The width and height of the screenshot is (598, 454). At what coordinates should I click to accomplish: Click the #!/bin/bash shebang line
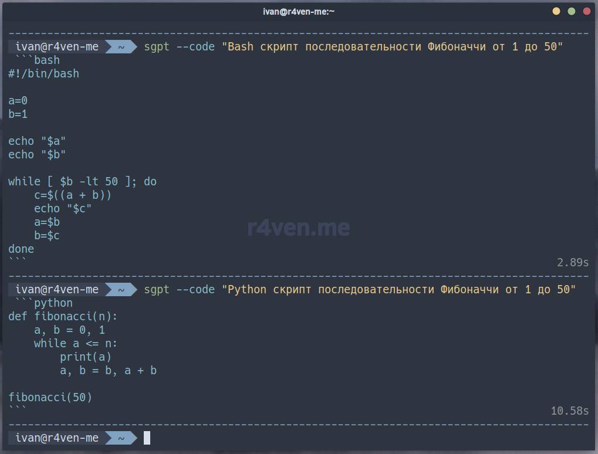tap(43, 74)
